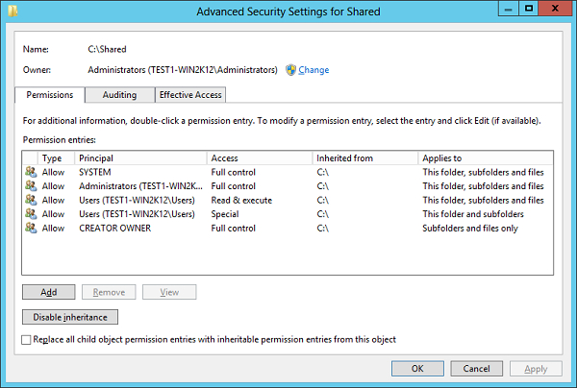Click the group icon beside Administrators entry
This screenshot has width=577, height=388.
point(31,185)
